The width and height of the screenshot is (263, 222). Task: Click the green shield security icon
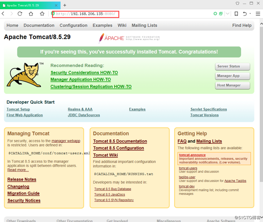coord(53,13)
